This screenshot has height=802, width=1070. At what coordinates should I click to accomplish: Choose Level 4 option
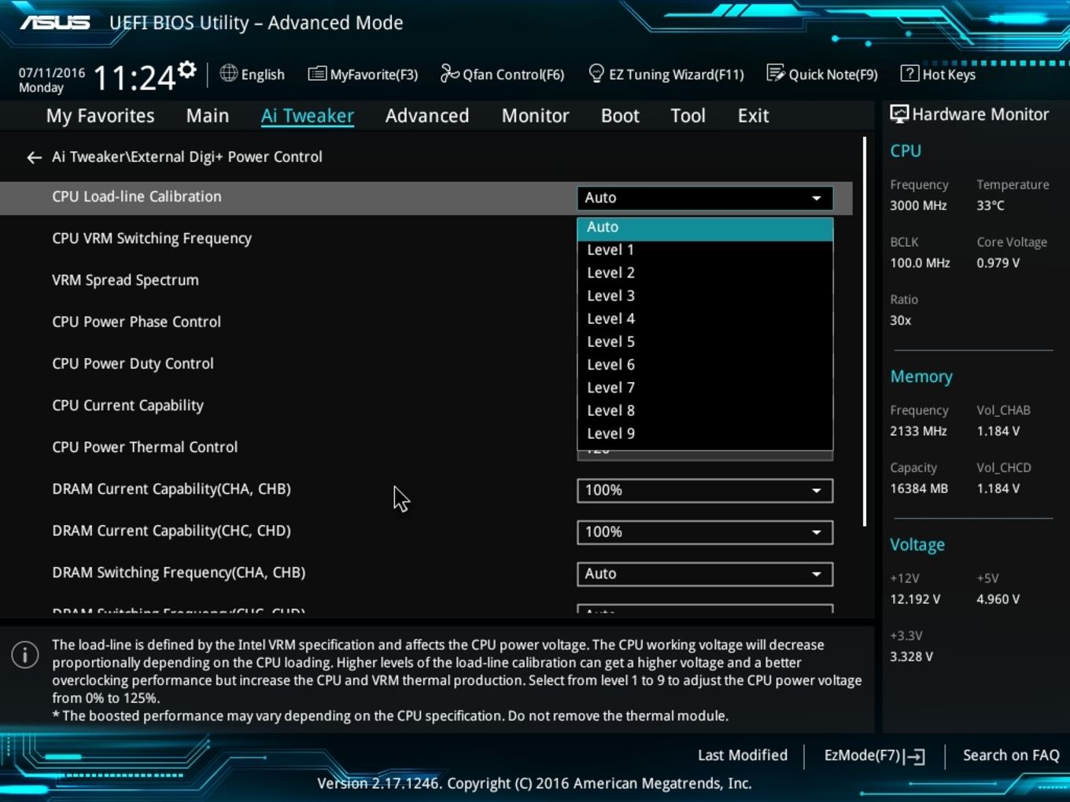pyautogui.click(x=705, y=318)
